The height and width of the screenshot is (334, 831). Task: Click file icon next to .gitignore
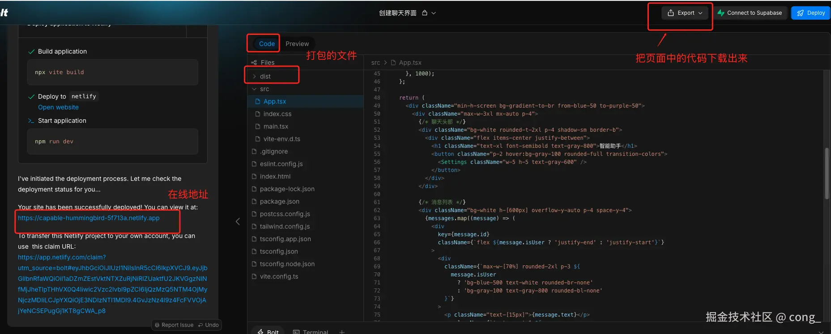tap(254, 151)
